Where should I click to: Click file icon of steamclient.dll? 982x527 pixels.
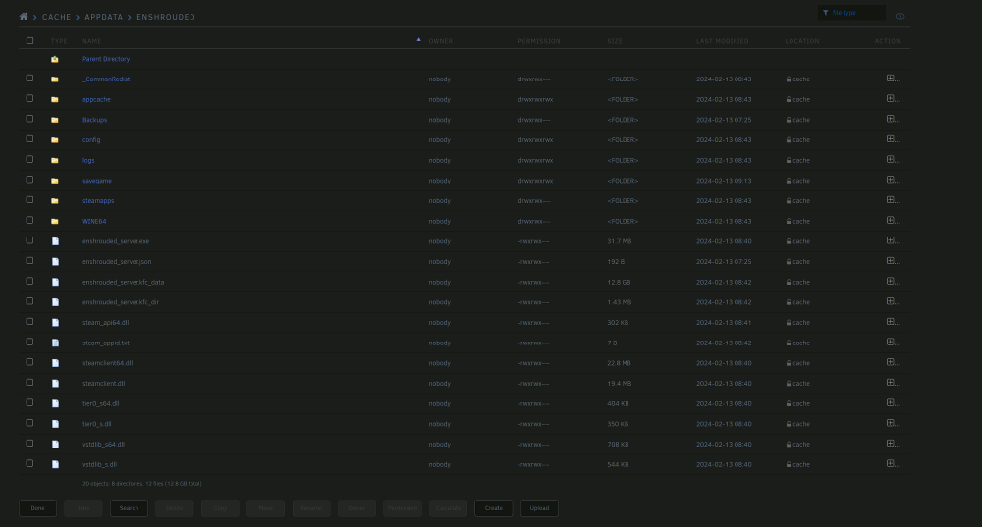pos(55,383)
